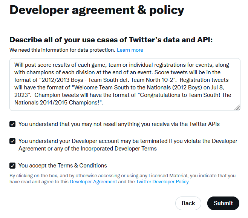Follow the Twitter Developer Policy link
This screenshot has height=218, width=248.
pos(162,181)
